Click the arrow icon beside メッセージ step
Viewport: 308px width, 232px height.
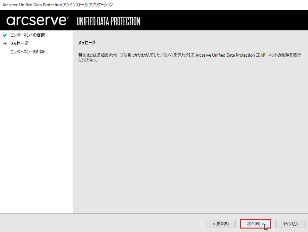(5, 44)
